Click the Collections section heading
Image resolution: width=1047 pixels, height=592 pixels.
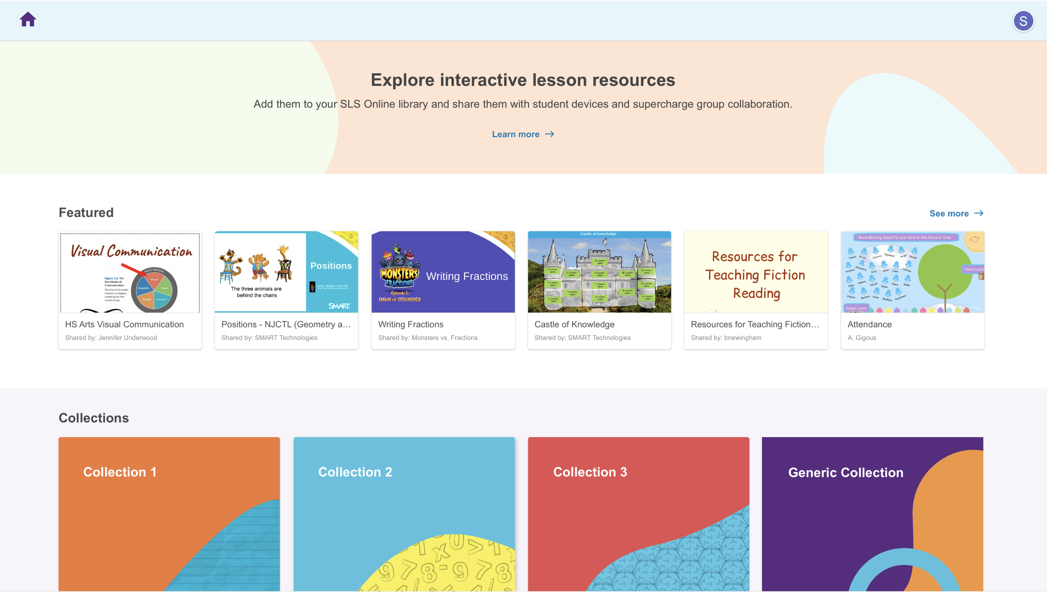94,418
